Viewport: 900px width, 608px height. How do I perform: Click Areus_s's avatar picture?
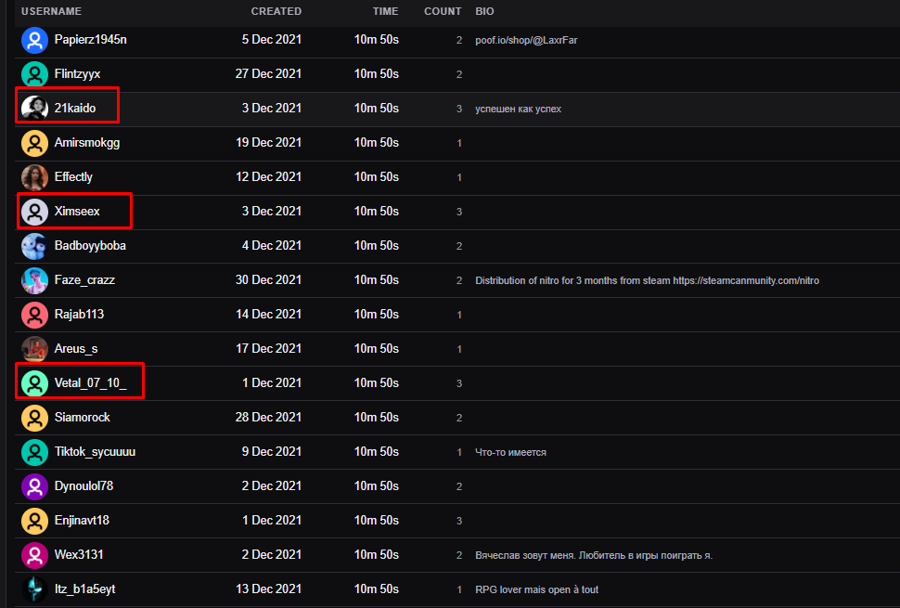coord(34,349)
